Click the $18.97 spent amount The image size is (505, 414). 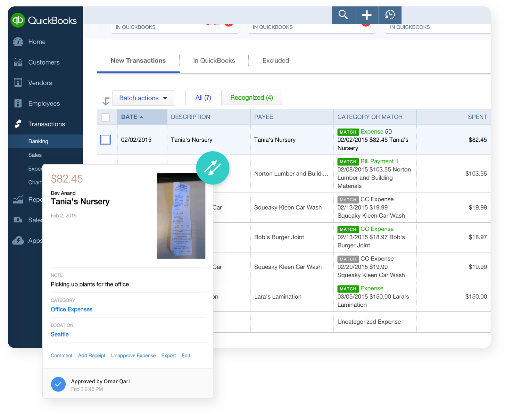tap(478, 237)
